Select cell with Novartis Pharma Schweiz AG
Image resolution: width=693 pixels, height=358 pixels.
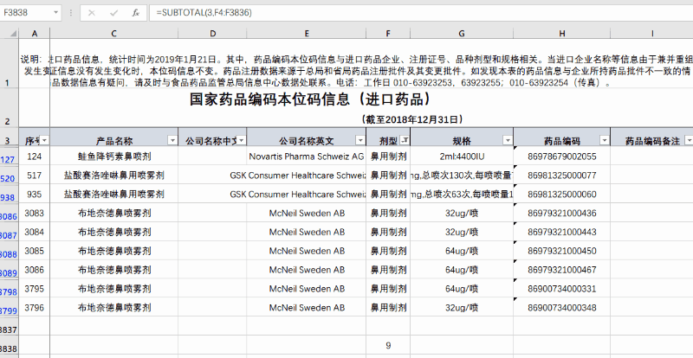coord(306,157)
